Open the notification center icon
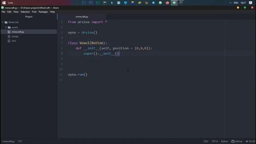The image size is (256, 144). click(x=250, y=3)
